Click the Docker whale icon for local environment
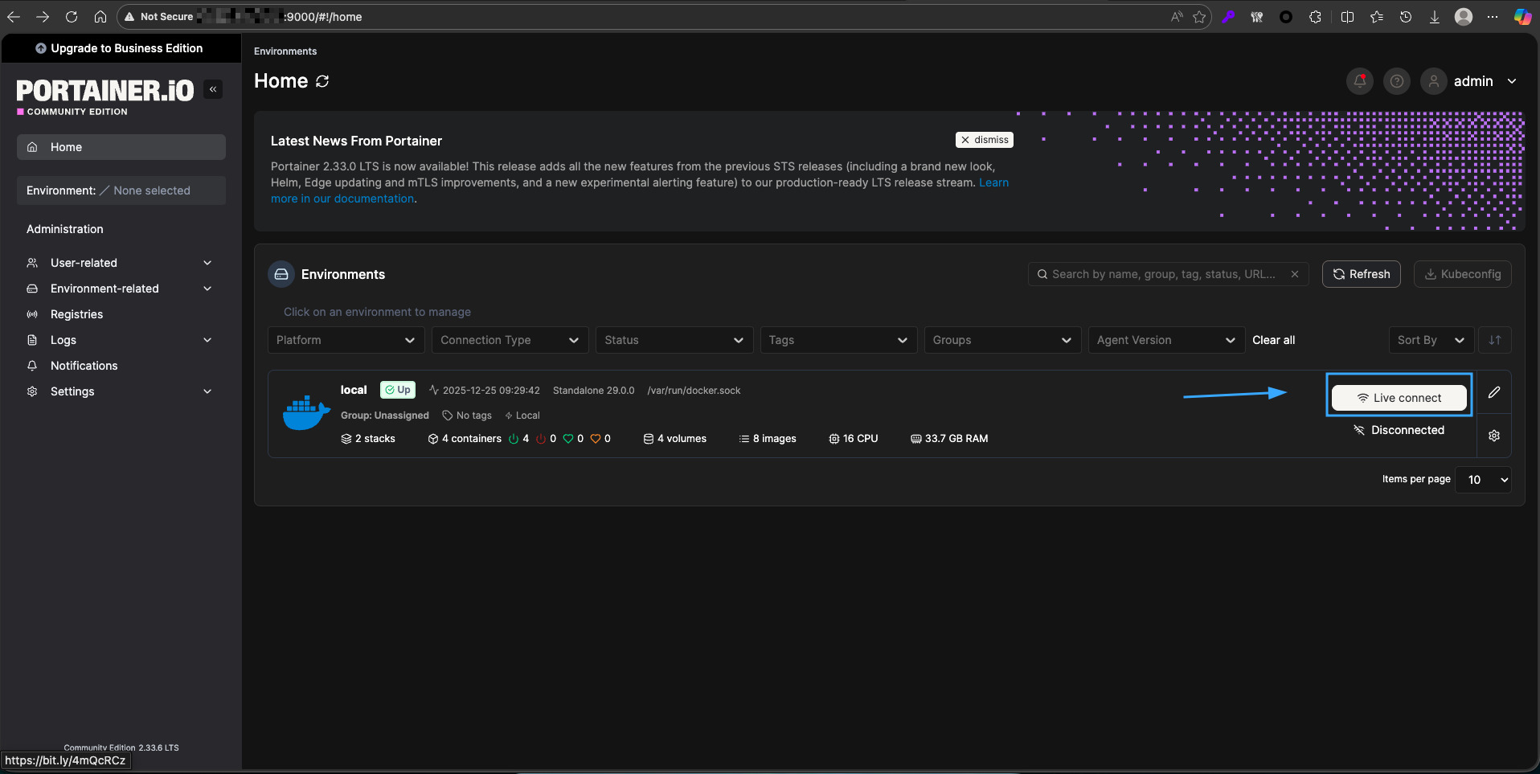1540x774 pixels. (305, 412)
